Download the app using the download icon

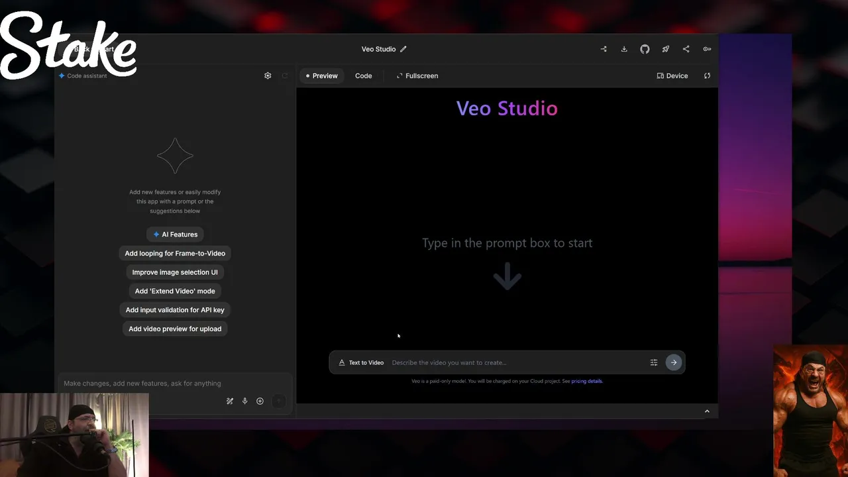click(x=624, y=49)
